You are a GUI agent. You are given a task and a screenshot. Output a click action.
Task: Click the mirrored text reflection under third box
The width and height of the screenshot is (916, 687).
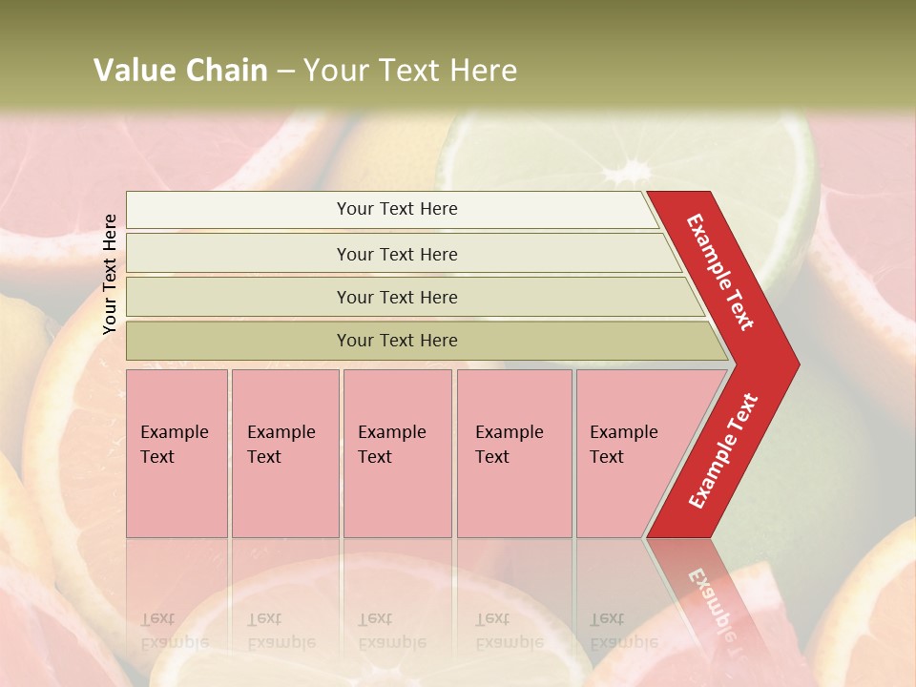tap(392, 631)
